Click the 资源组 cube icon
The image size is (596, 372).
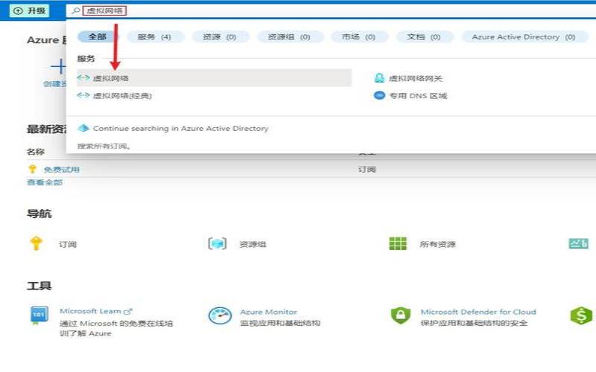tap(218, 243)
